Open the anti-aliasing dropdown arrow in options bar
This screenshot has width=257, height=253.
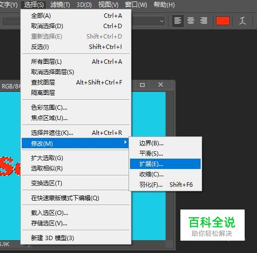(x=162, y=21)
